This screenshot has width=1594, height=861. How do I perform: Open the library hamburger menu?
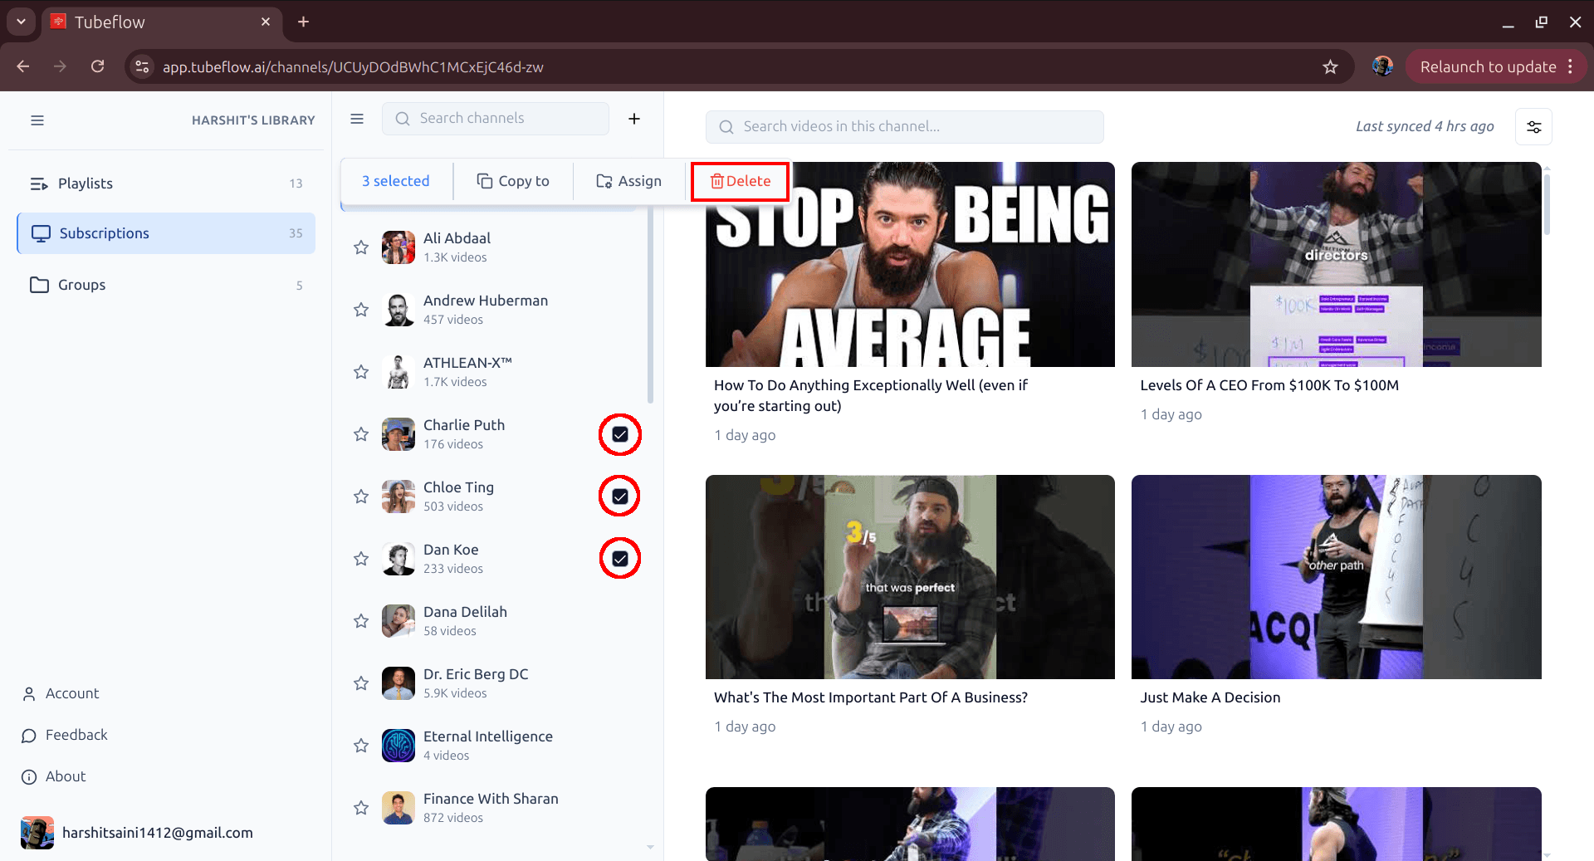[x=37, y=120]
